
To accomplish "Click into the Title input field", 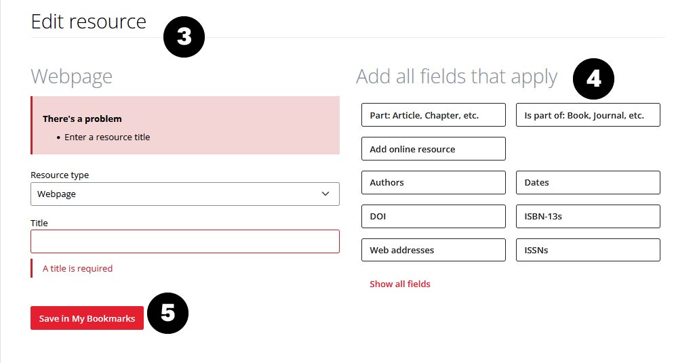I will click(x=184, y=242).
